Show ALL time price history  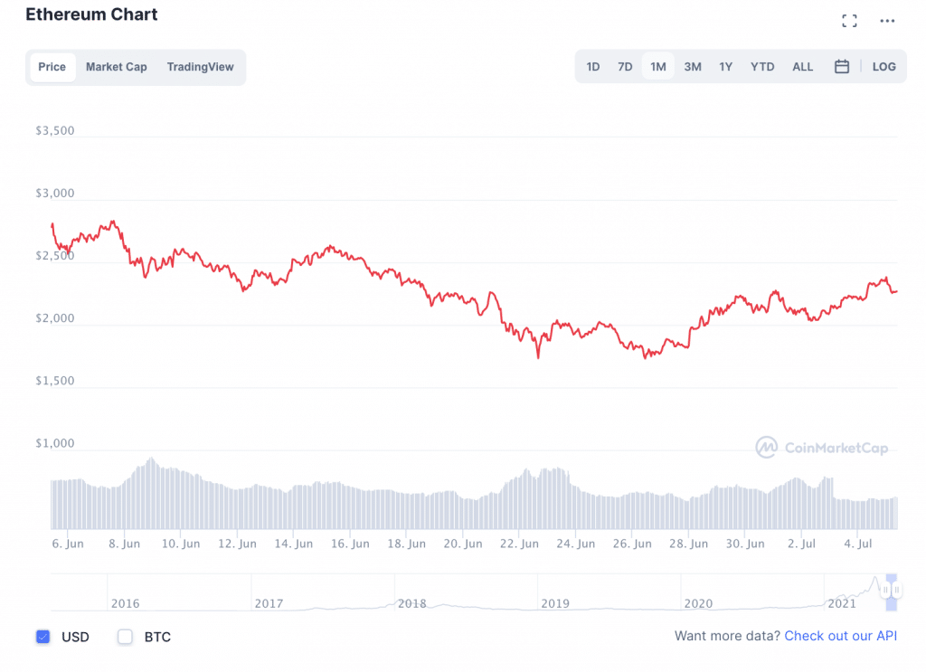[802, 67]
